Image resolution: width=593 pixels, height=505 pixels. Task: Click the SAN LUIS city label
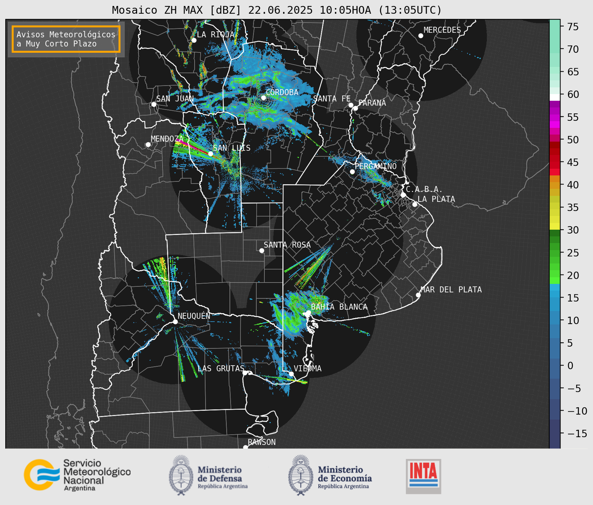point(232,148)
